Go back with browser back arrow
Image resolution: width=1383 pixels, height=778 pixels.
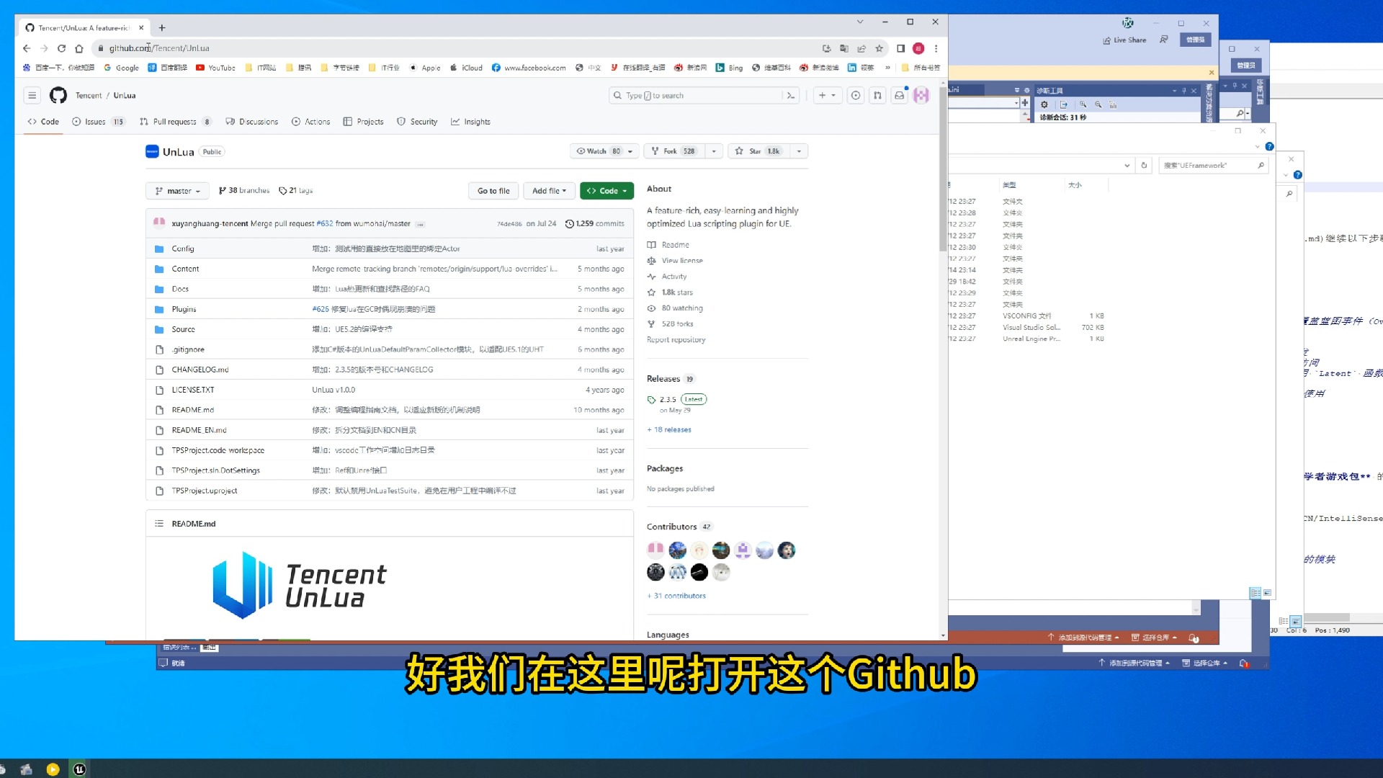27,48
